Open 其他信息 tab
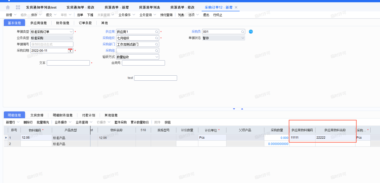 point(111,115)
